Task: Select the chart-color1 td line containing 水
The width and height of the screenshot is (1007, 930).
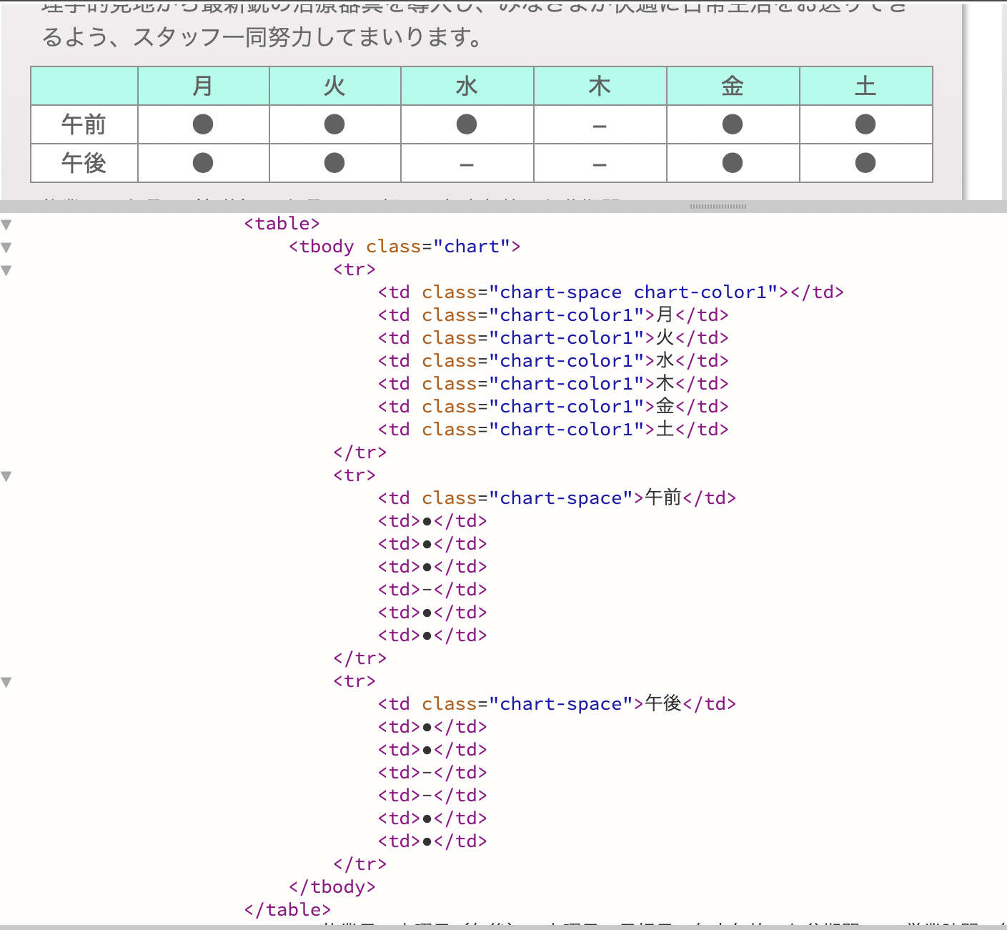Action: coord(553,361)
